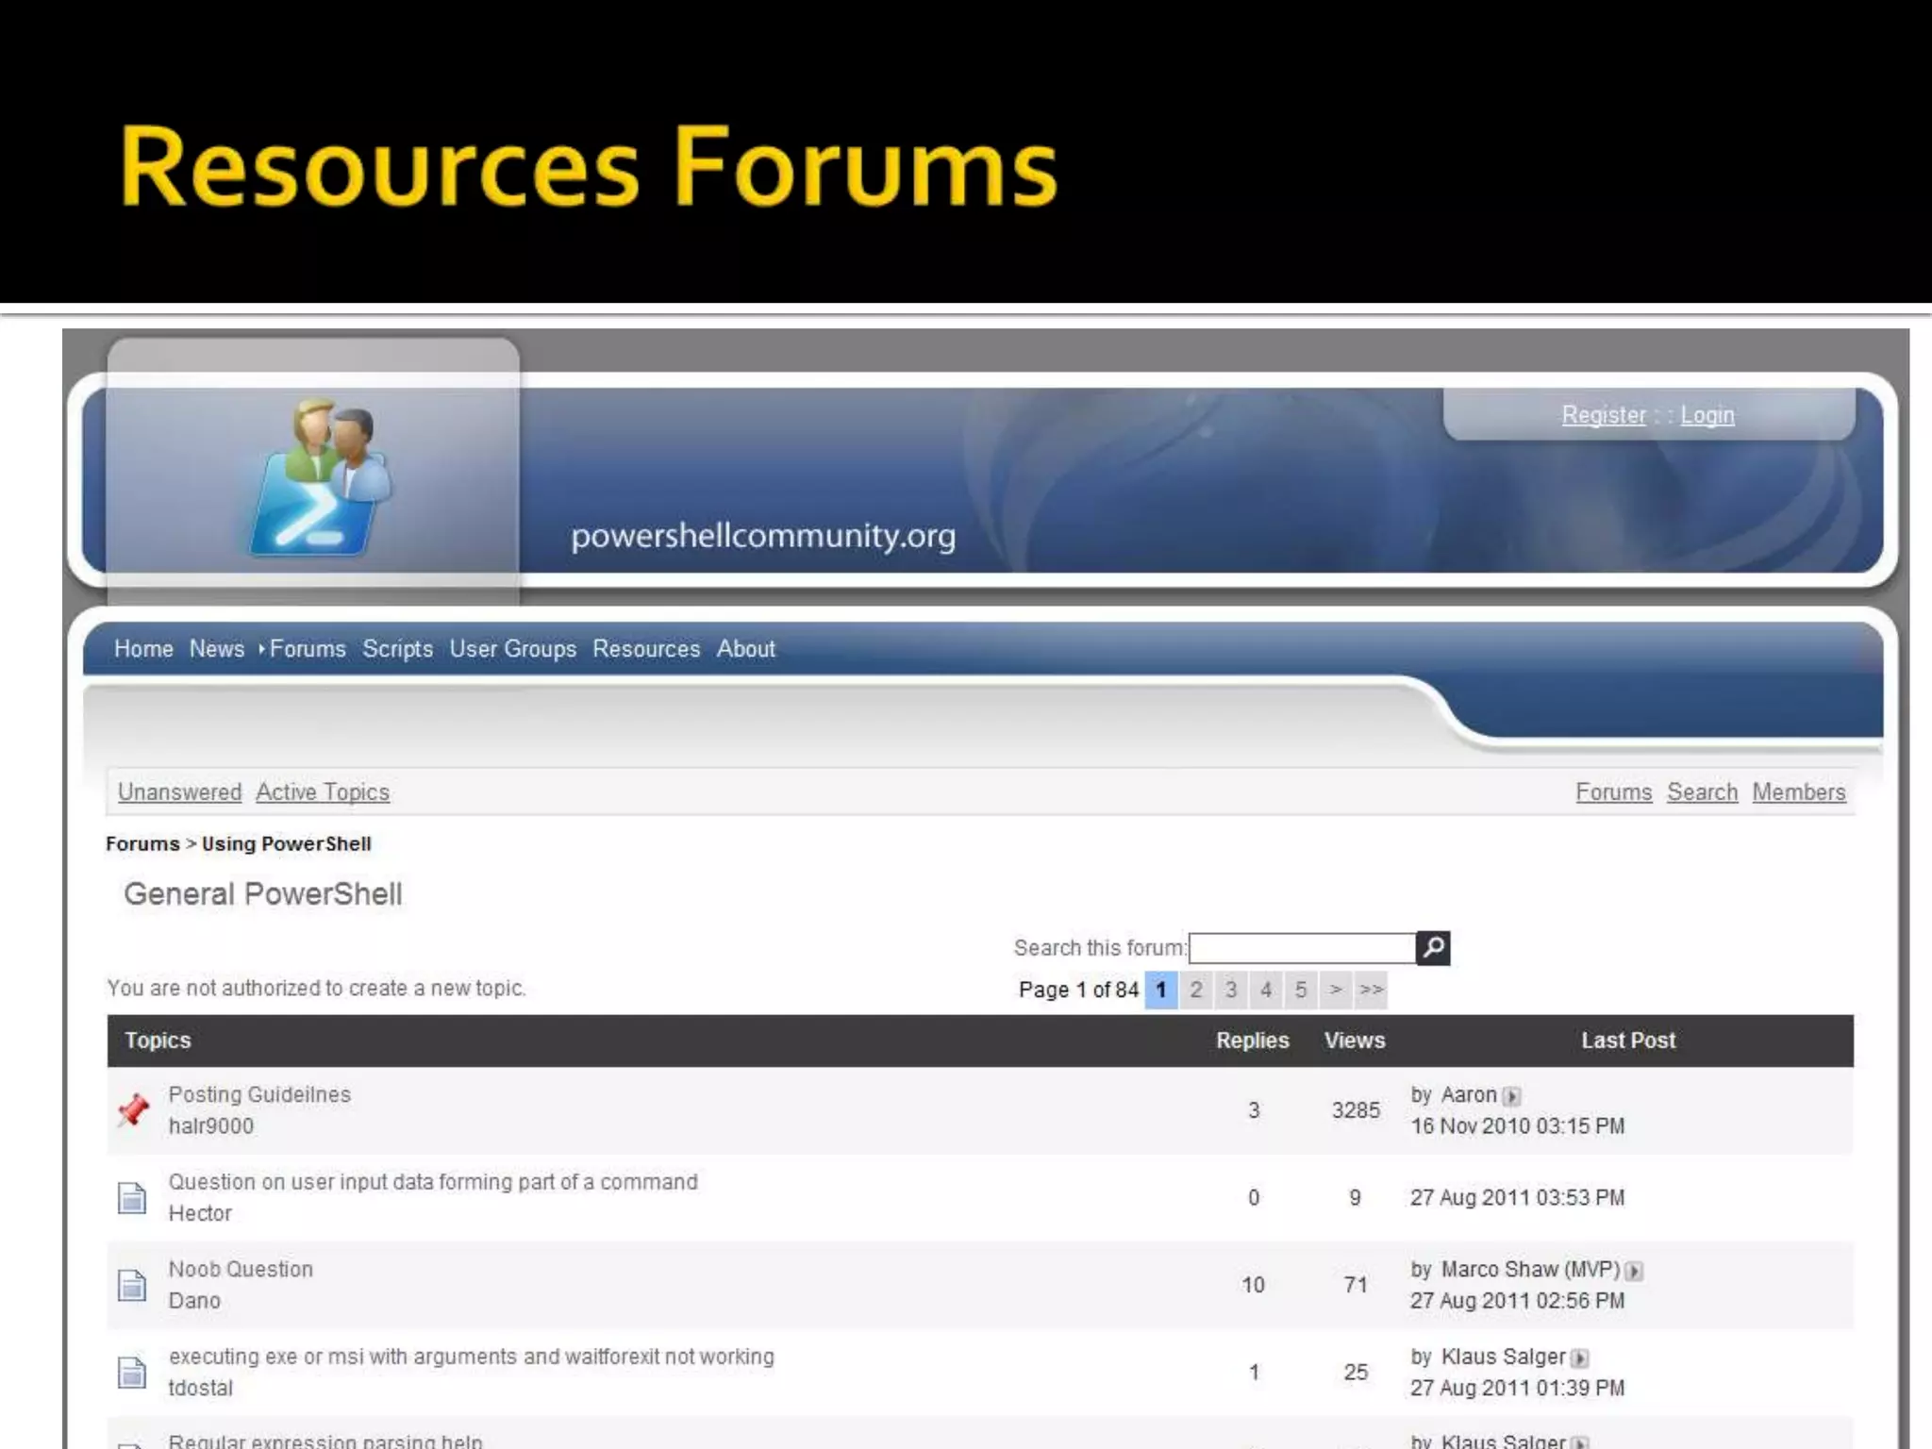The width and height of the screenshot is (1932, 1449).
Task: Click go-to-last-post arrow next to Aaron
Action: (x=1512, y=1096)
